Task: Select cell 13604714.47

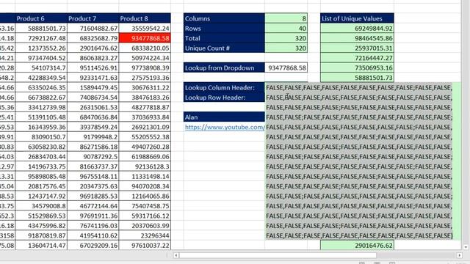Action: [41, 246]
